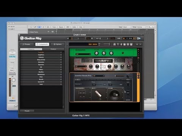This screenshot has height=136, width=182.
Task: Show the tuner icon
Action: [118, 44]
